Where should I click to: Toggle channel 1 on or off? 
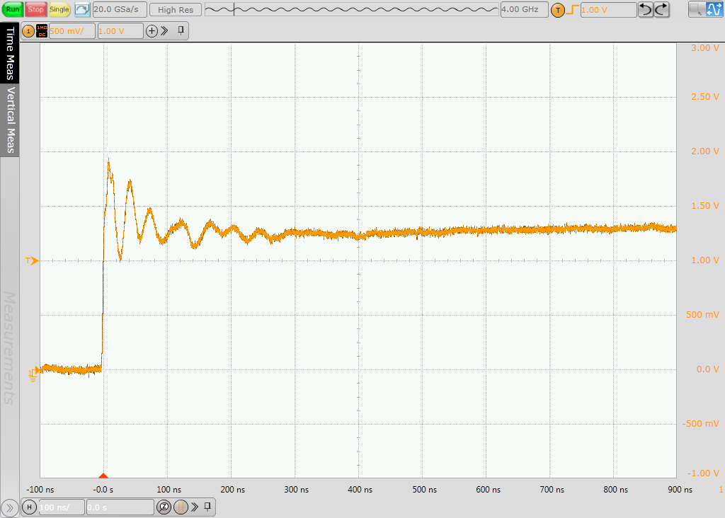[x=28, y=31]
